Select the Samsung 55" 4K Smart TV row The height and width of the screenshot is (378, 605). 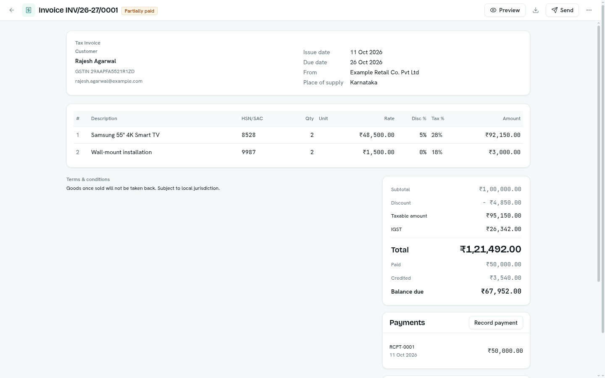point(298,135)
